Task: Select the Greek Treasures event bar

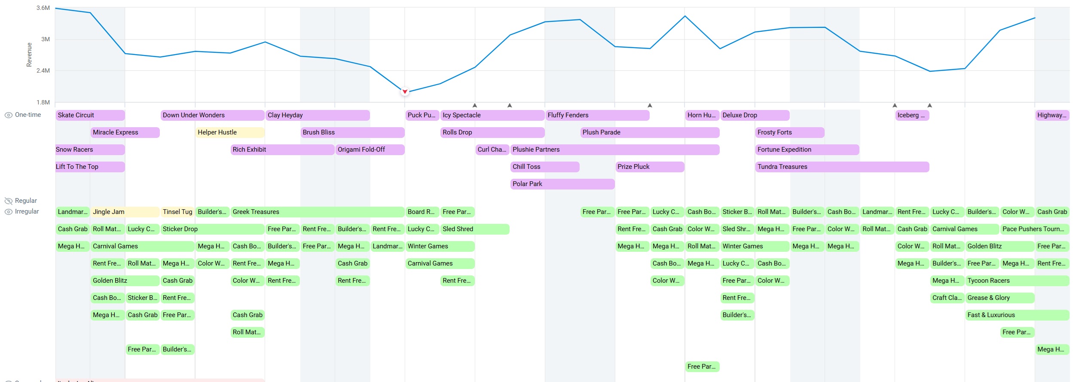Action: click(x=318, y=212)
